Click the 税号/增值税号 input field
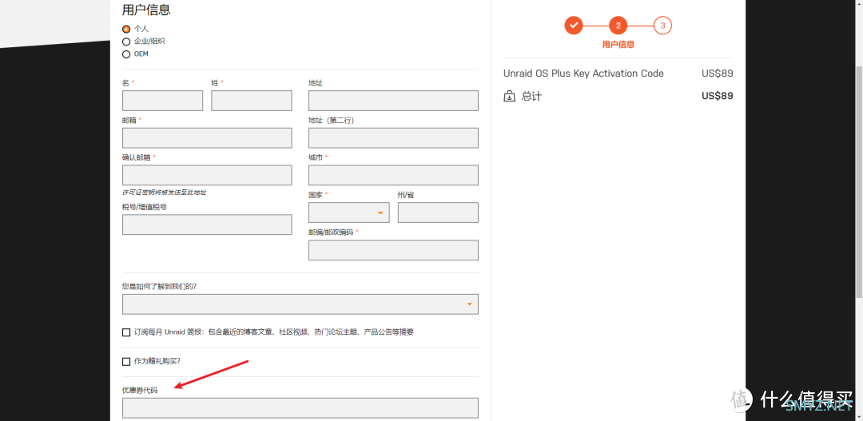 coord(207,224)
